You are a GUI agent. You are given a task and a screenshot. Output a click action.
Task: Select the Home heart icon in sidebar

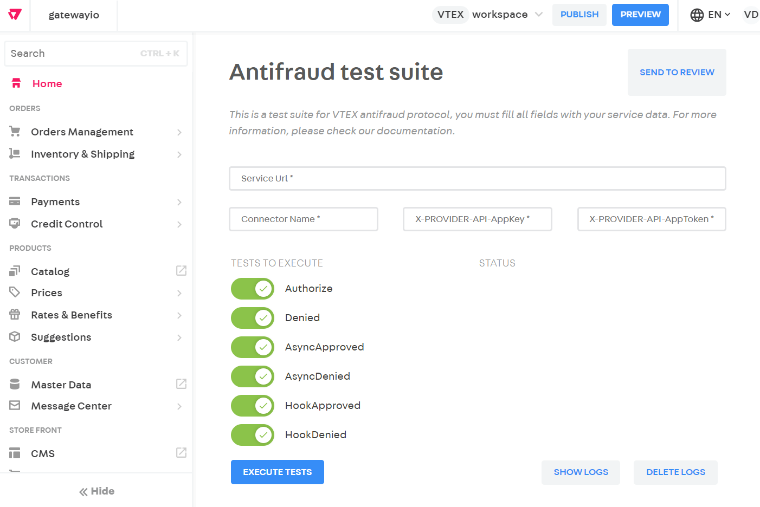16,83
